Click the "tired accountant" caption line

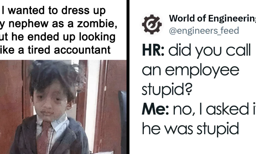(x=55, y=50)
